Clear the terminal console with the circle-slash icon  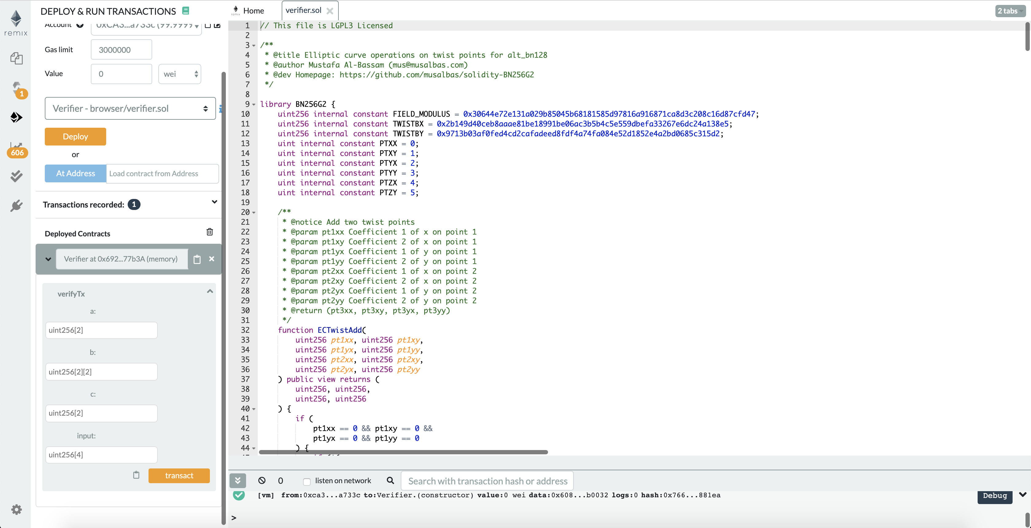(x=262, y=480)
